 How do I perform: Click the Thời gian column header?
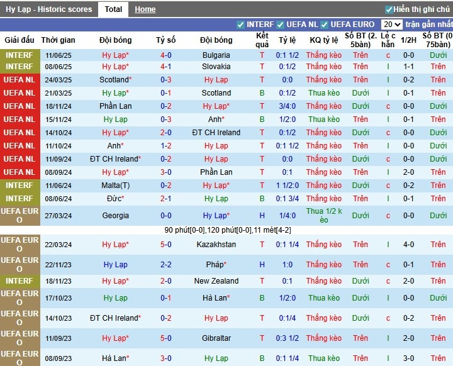[59, 40]
